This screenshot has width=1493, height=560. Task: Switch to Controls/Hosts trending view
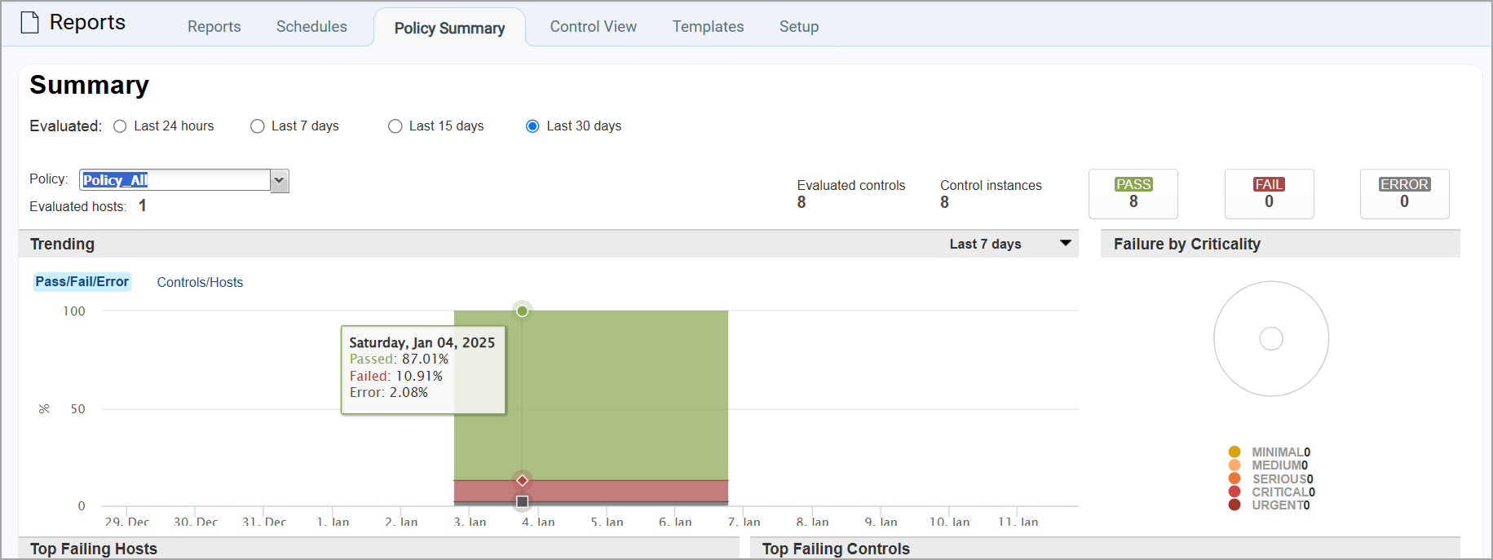[x=200, y=282]
